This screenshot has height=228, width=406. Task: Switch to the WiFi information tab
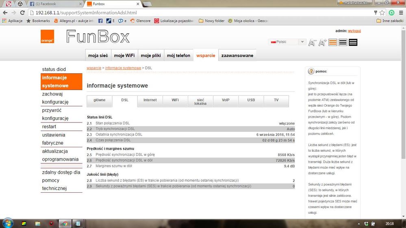coord(175,100)
